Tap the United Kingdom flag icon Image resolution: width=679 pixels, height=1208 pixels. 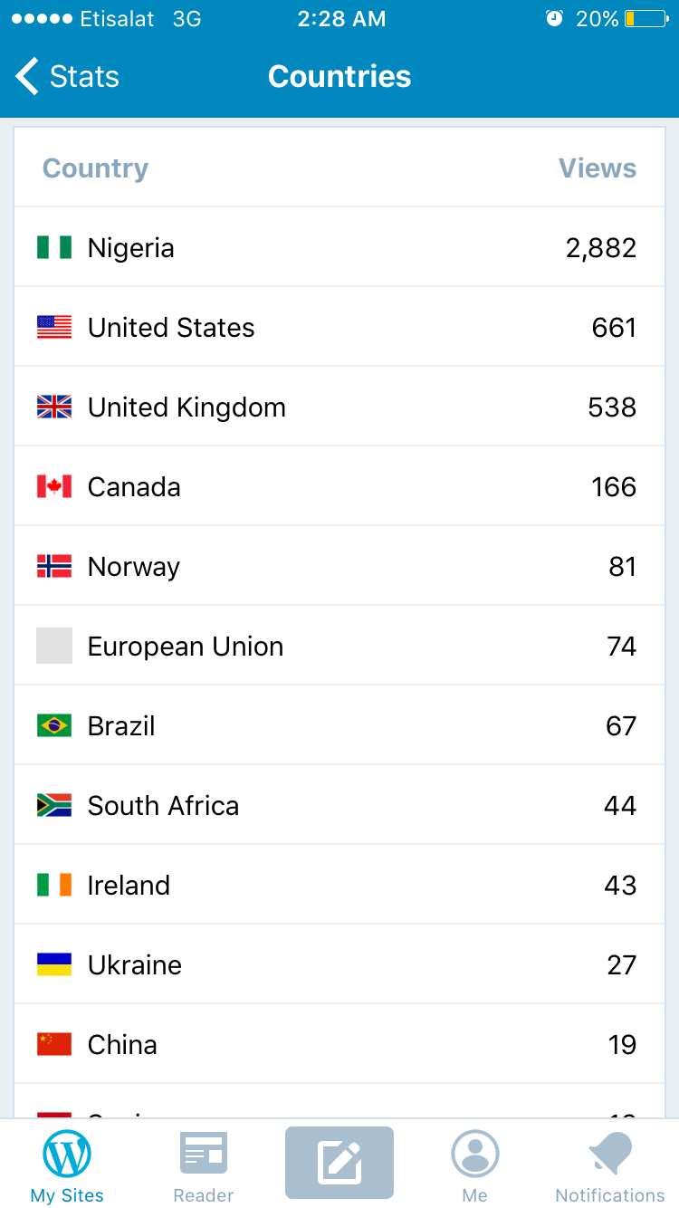tap(54, 407)
